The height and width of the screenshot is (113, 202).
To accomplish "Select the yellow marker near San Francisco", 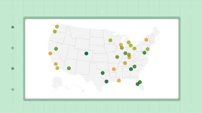I will pos(50,53).
